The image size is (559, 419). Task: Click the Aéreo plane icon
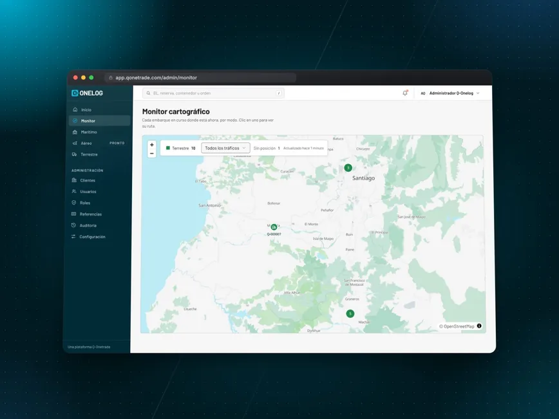(x=75, y=144)
